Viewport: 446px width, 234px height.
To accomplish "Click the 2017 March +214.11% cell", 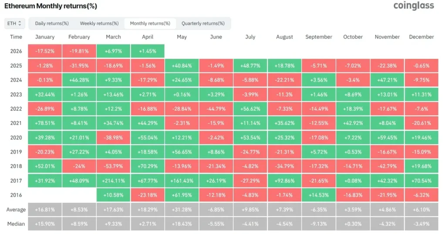I will tap(113, 181).
